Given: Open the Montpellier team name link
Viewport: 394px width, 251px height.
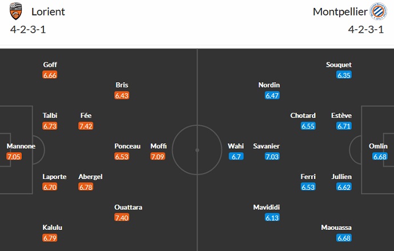Looking at the screenshot, I should tap(339, 11).
